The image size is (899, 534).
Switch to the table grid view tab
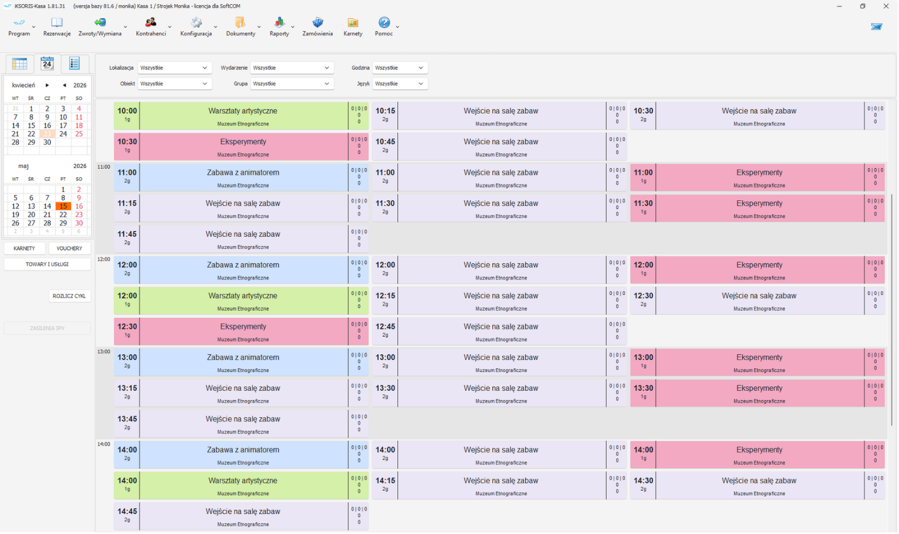(x=19, y=64)
